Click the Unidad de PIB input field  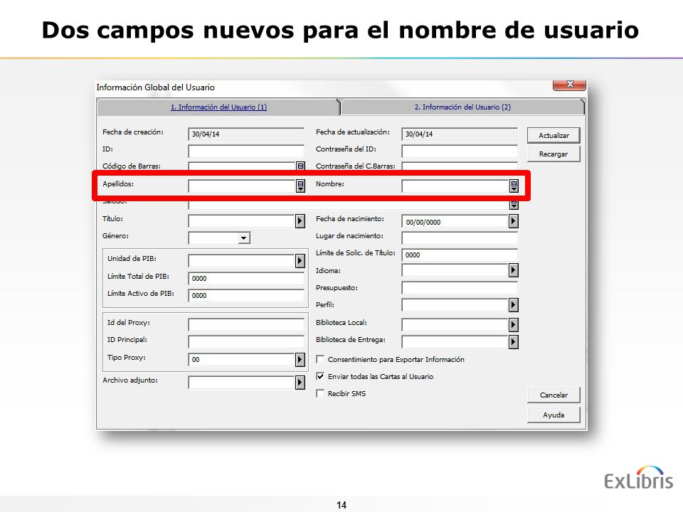[x=242, y=261]
